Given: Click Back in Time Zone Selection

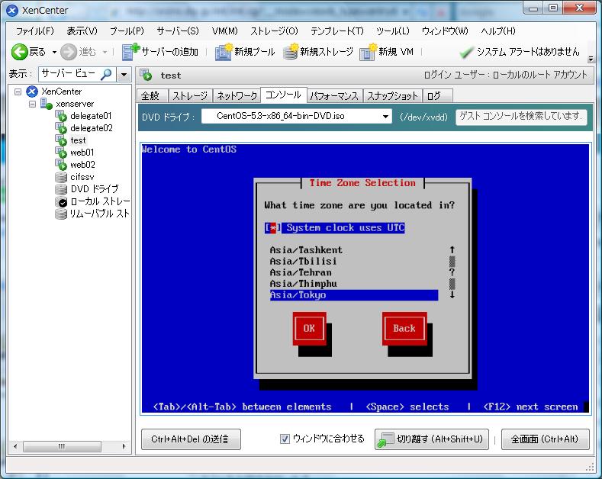Looking at the screenshot, I should 404,329.
